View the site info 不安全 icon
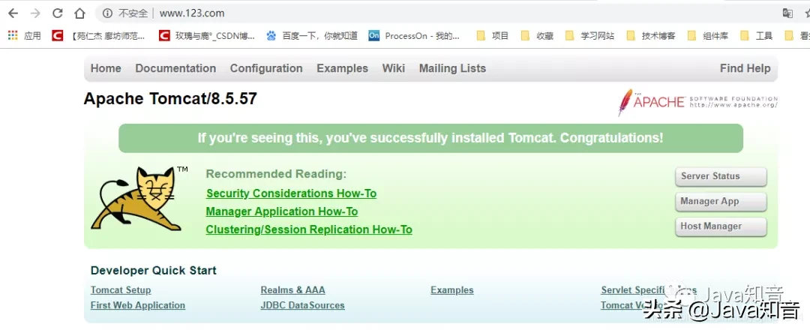The height and width of the screenshot is (330, 810). [107, 13]
